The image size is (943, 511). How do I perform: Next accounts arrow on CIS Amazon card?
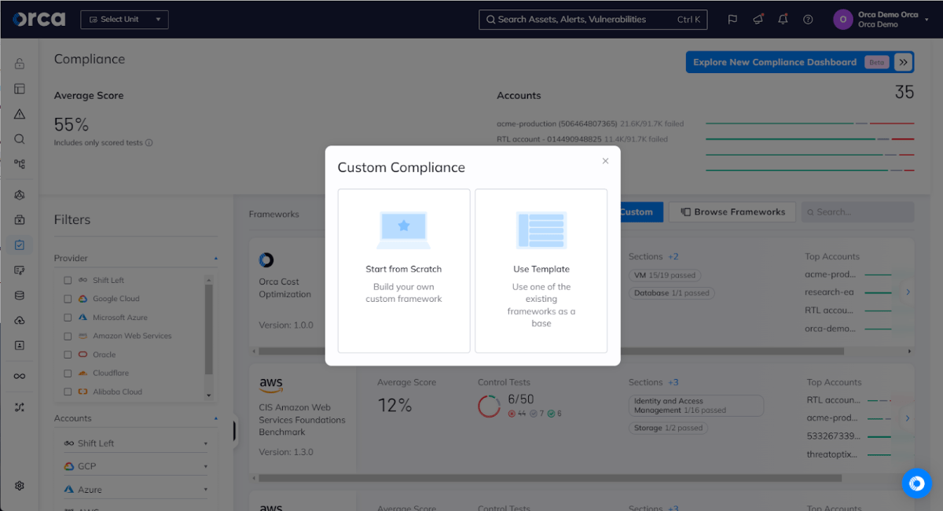click(908, 417)
